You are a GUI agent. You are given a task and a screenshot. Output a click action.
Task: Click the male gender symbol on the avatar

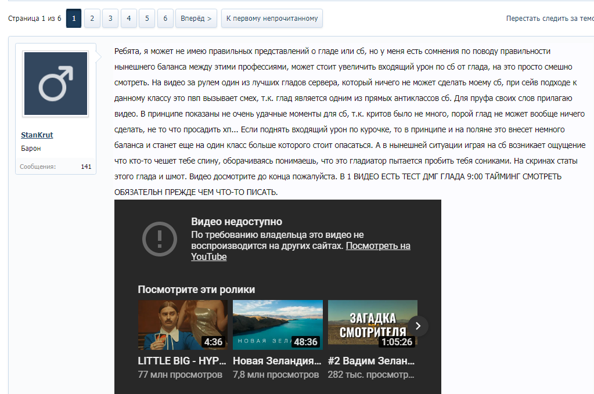click(x=55, y=83)
